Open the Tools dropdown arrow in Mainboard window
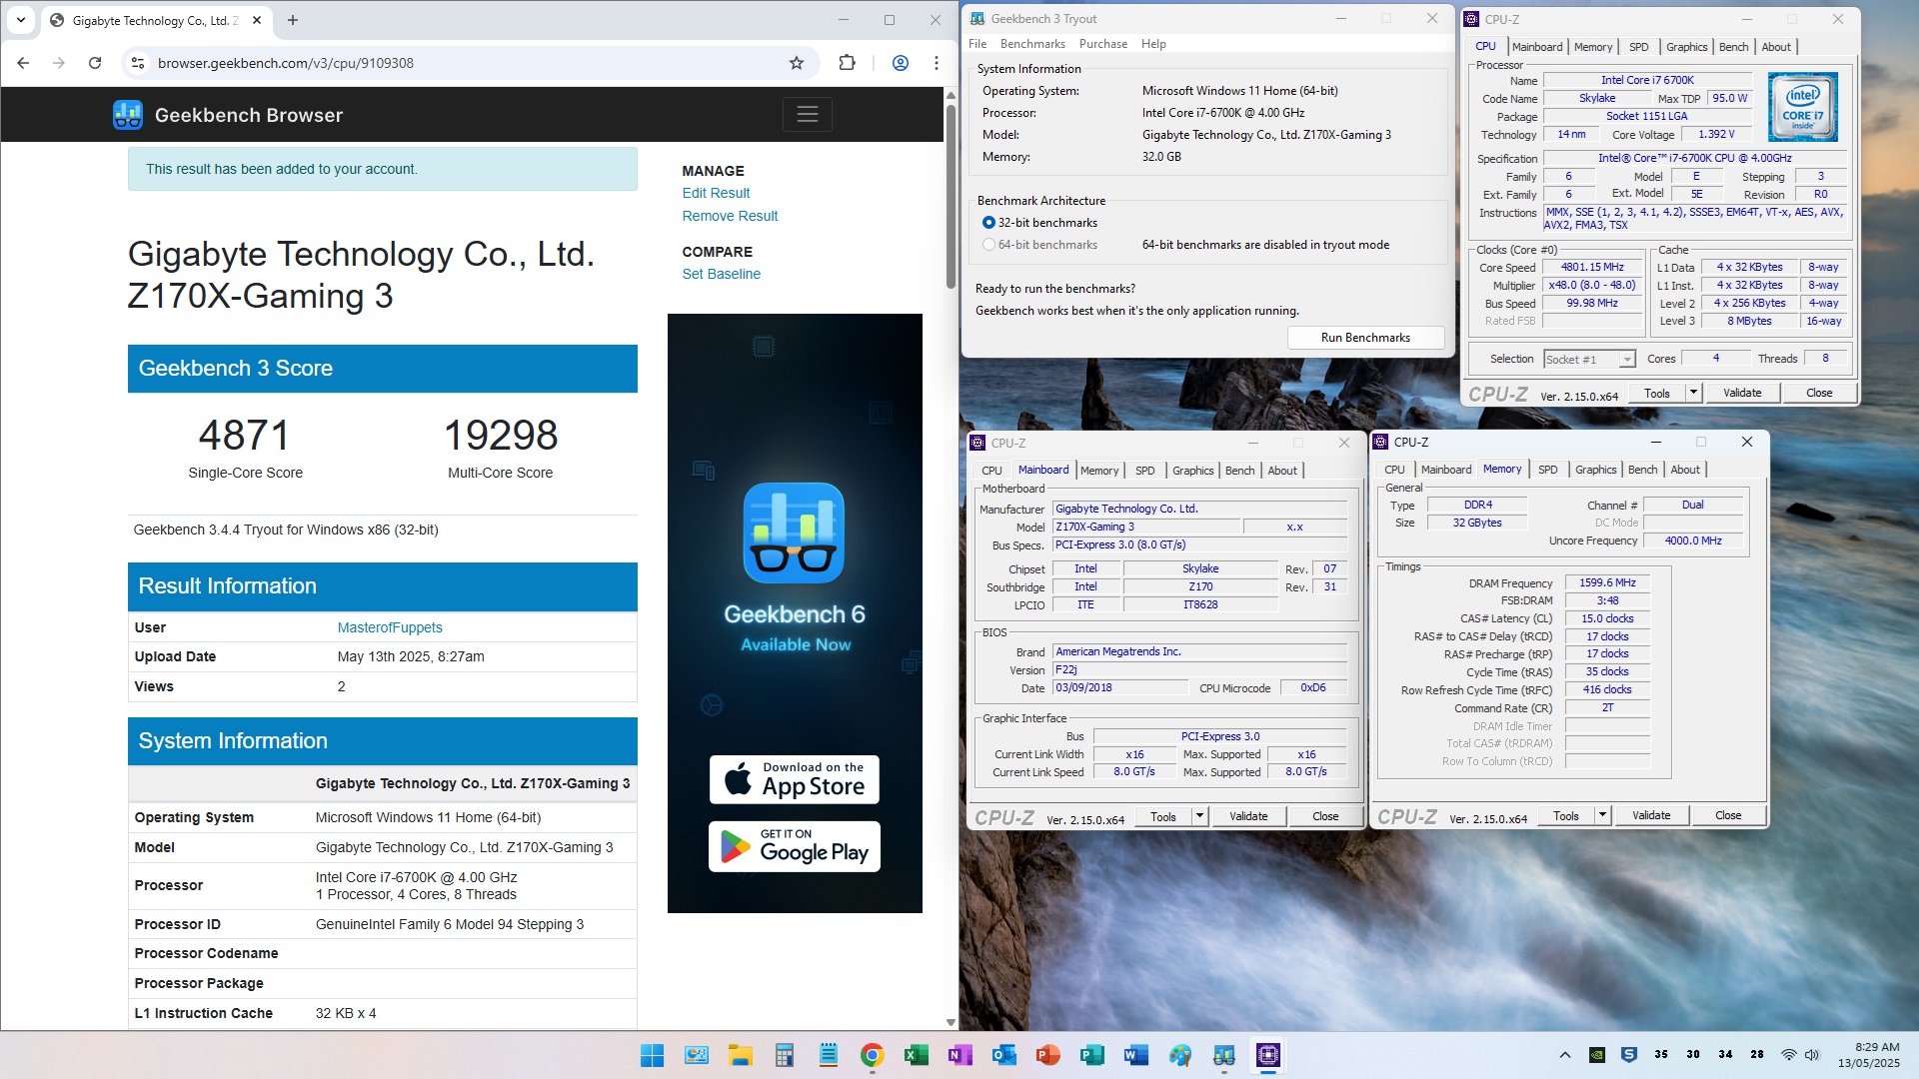The width and height of the screenshot is (1919, 1079). (x=1199, y=816)
